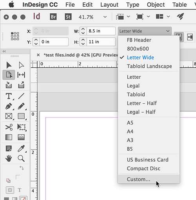196x200 pixels.
Task: Select the Note tool
Action: pyautogui.click(x=9, y=148)
